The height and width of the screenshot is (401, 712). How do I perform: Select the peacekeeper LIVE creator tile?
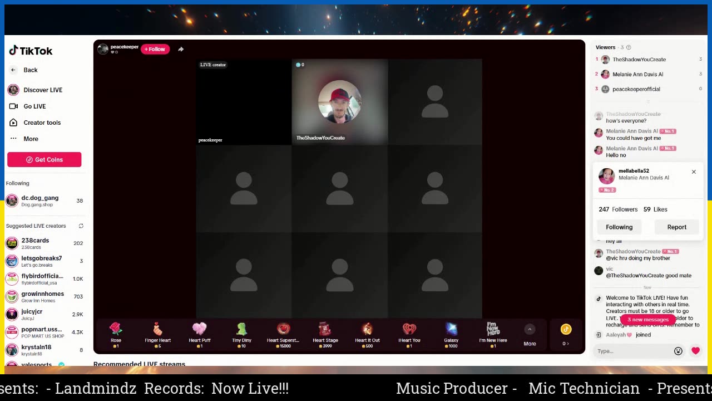pyautogui.click(x=244, y=102)
